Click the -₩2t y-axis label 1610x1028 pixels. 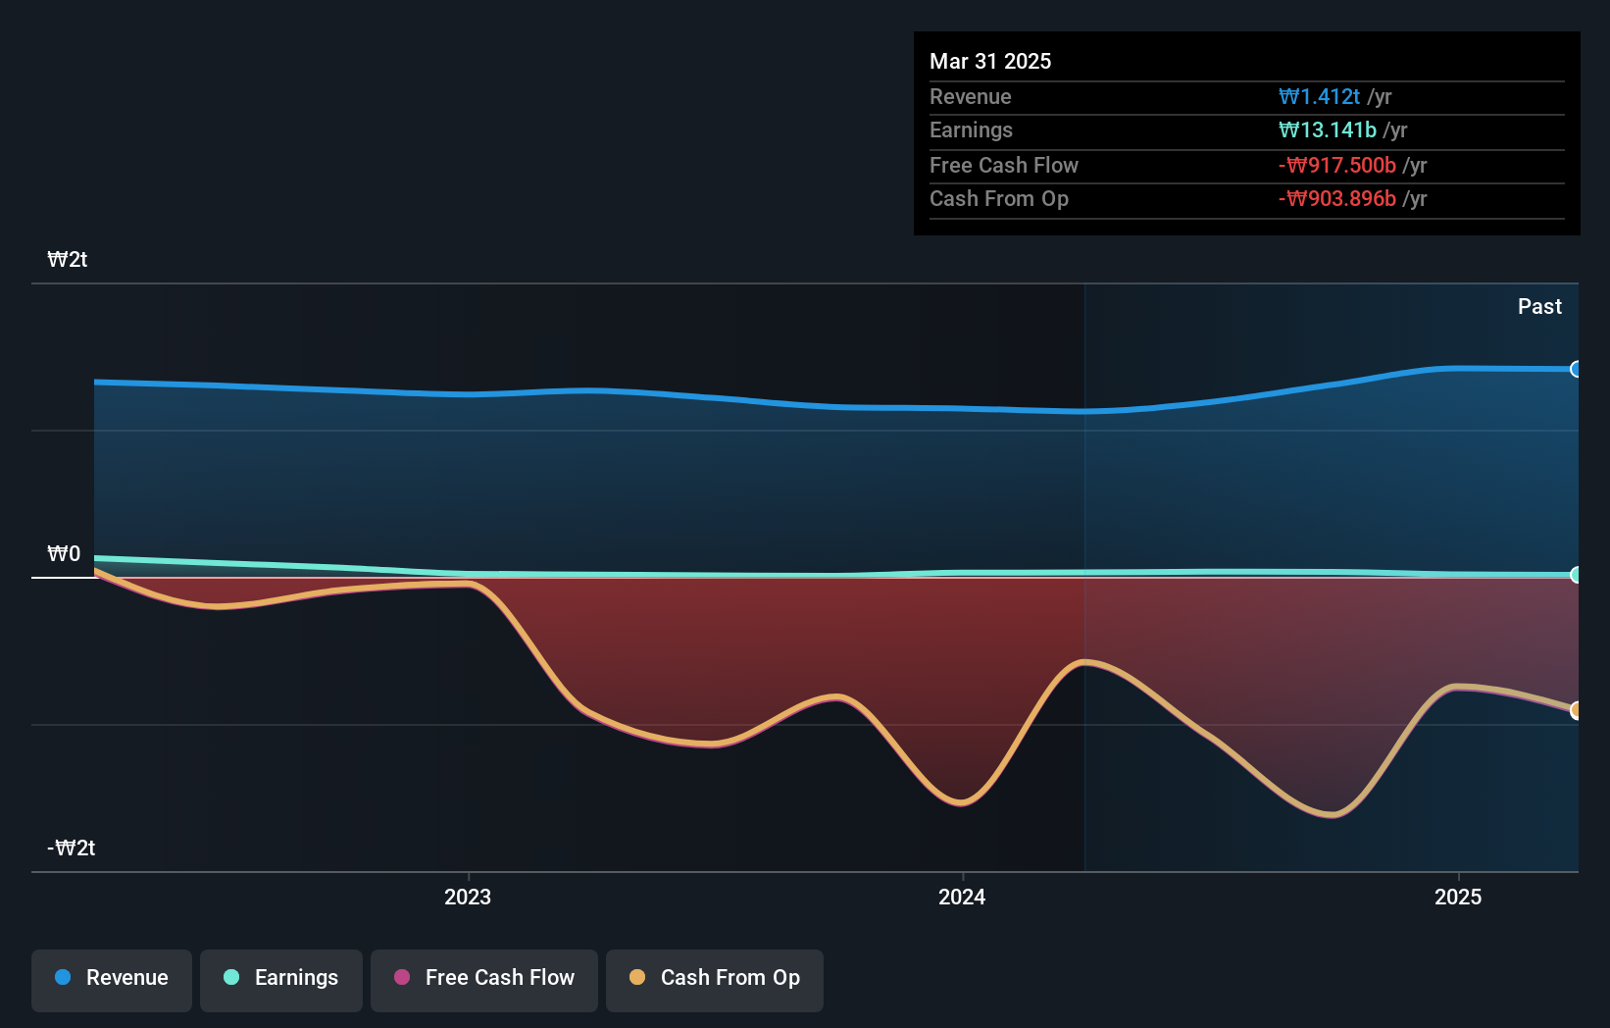tap(72, 848)
